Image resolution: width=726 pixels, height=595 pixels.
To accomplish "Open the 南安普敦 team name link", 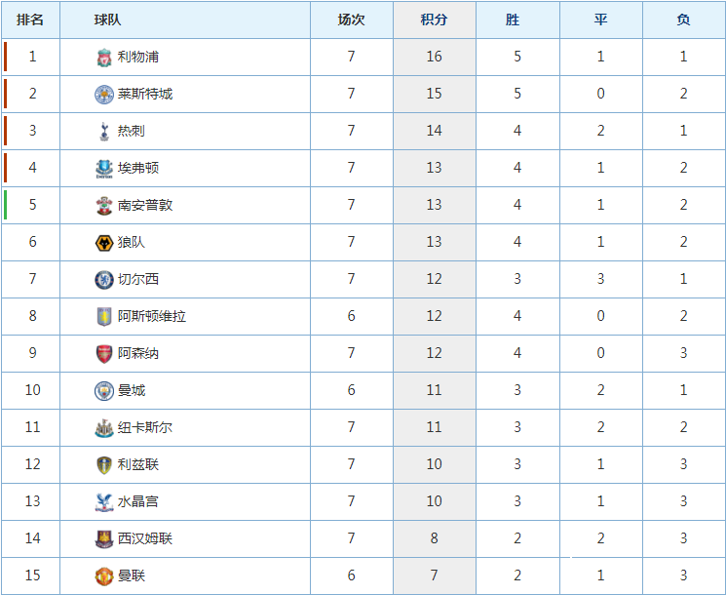I will pyautogui.click(x=145, y=205).
